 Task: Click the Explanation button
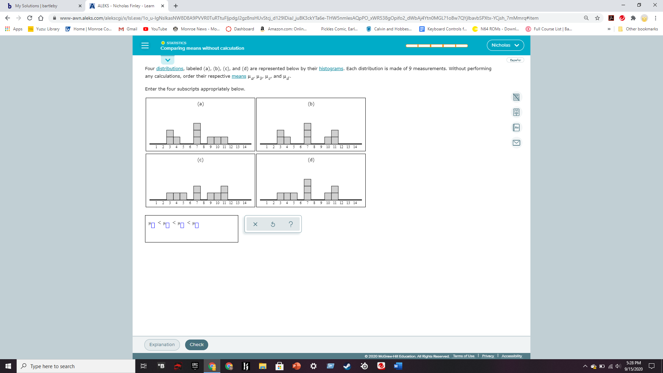pos(162,344)
